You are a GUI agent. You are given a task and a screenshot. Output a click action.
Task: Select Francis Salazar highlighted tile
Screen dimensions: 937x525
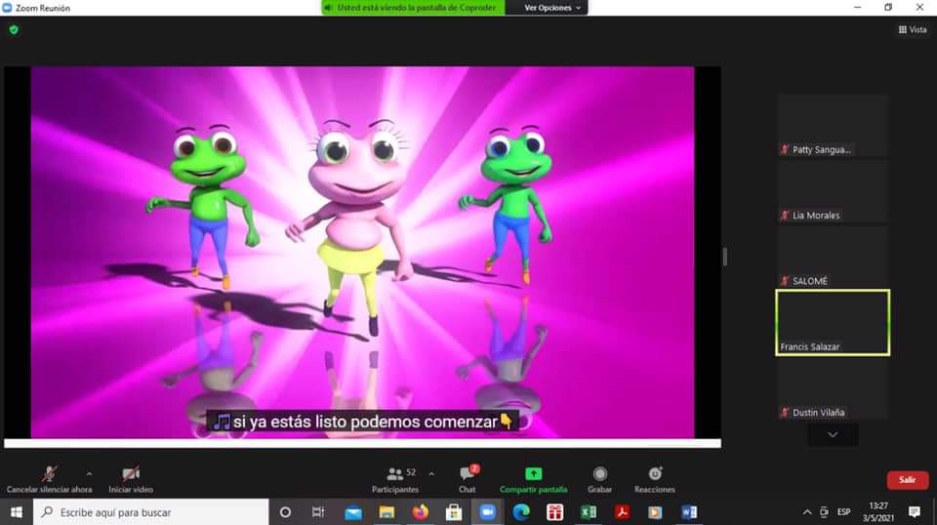[x=833, y=323]
